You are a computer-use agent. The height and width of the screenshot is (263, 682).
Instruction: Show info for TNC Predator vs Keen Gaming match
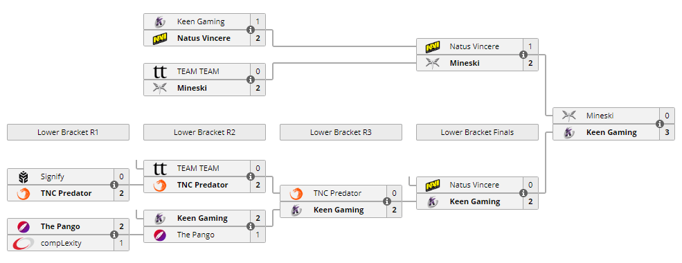[387, 201]
